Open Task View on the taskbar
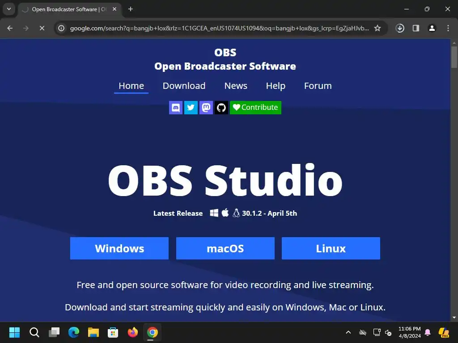The image size is (458, 343). coord(54,332)
